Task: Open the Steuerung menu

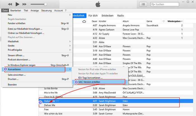Action: click(46, 10)
